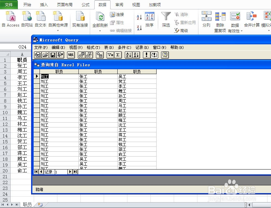
Task: Expand From Other Sources dropdown
Action: [58, 30]
